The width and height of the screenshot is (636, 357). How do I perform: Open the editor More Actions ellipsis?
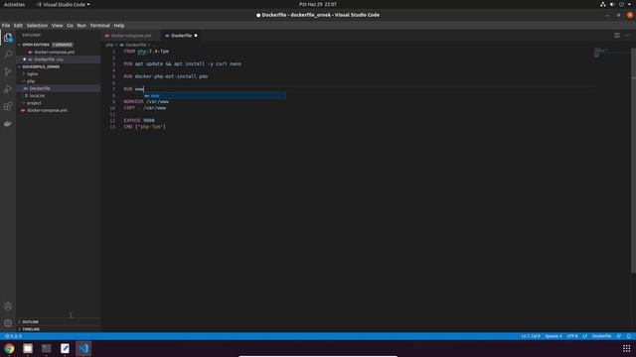(x=627, y=36)
